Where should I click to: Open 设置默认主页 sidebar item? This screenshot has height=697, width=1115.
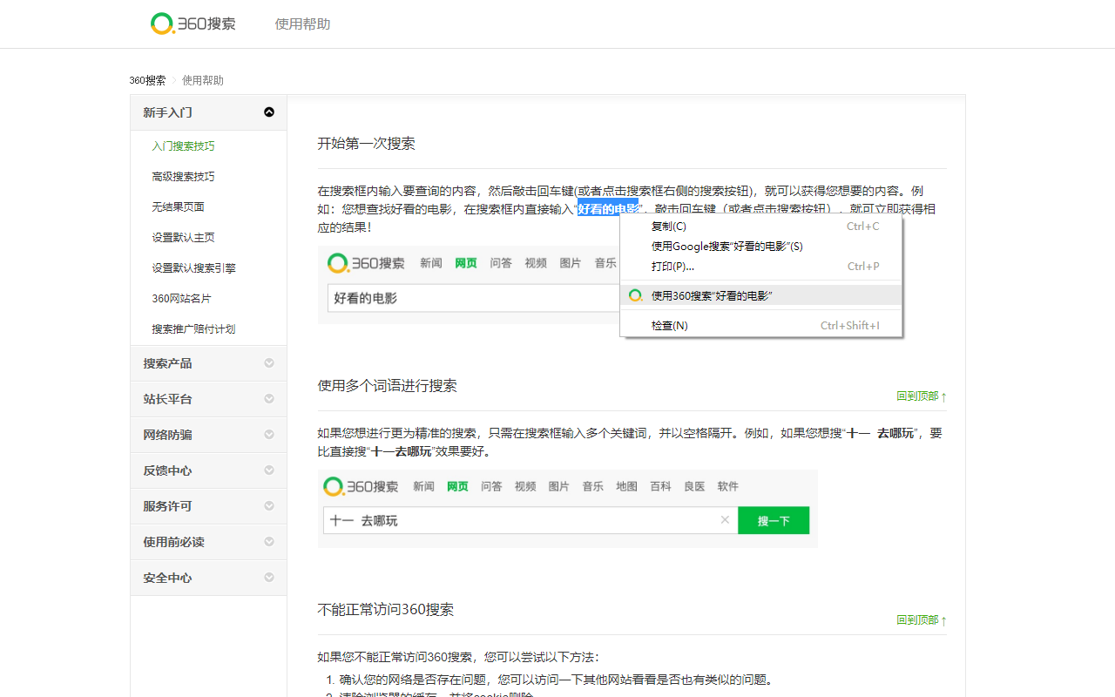pos(183,238)
